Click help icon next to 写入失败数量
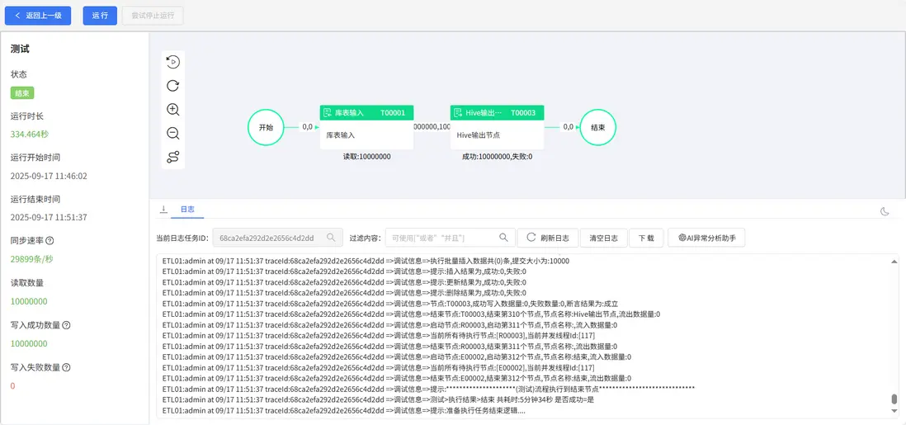Screen dimensions: 906x425 click(x=67, y=367)
